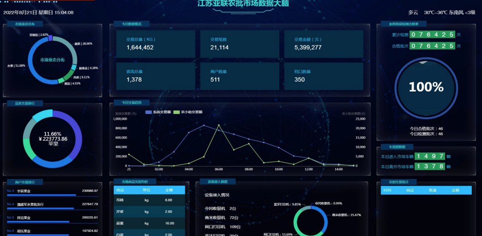
Task: Click the 蒜黄 product cell
Action: pyautogui.click(x=120, y=224)
